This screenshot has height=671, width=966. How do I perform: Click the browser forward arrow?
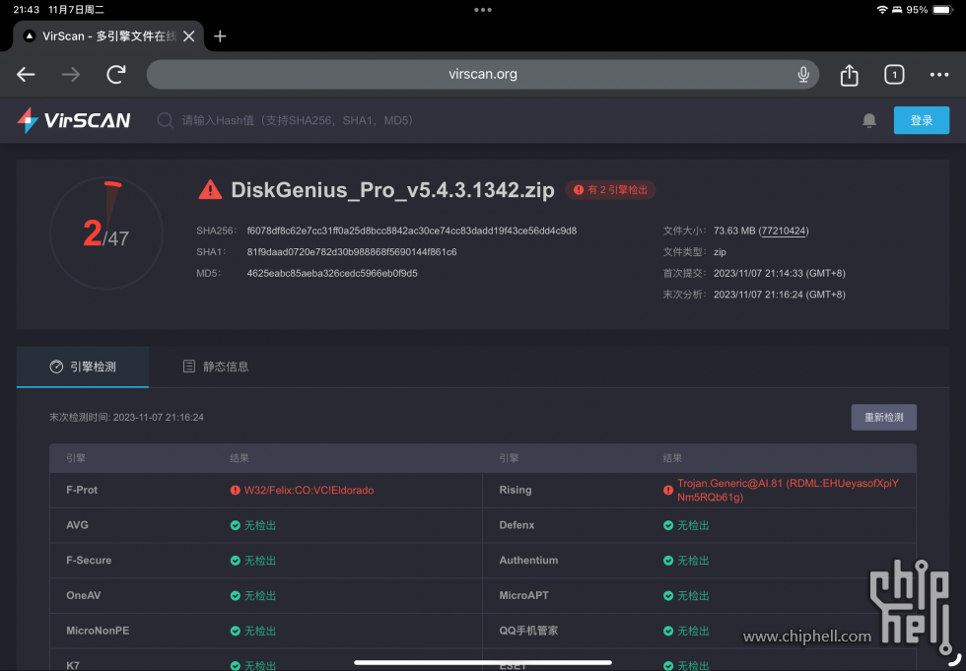(71, 75)
